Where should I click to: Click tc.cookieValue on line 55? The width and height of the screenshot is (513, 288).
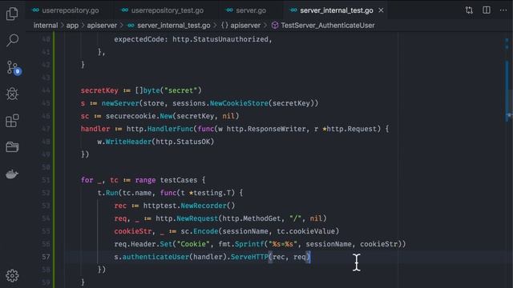[305, 231]
